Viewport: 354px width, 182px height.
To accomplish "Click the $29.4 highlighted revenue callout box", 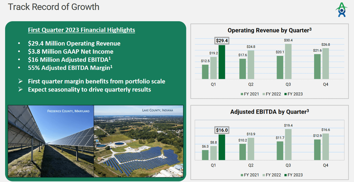I will 222,40.
